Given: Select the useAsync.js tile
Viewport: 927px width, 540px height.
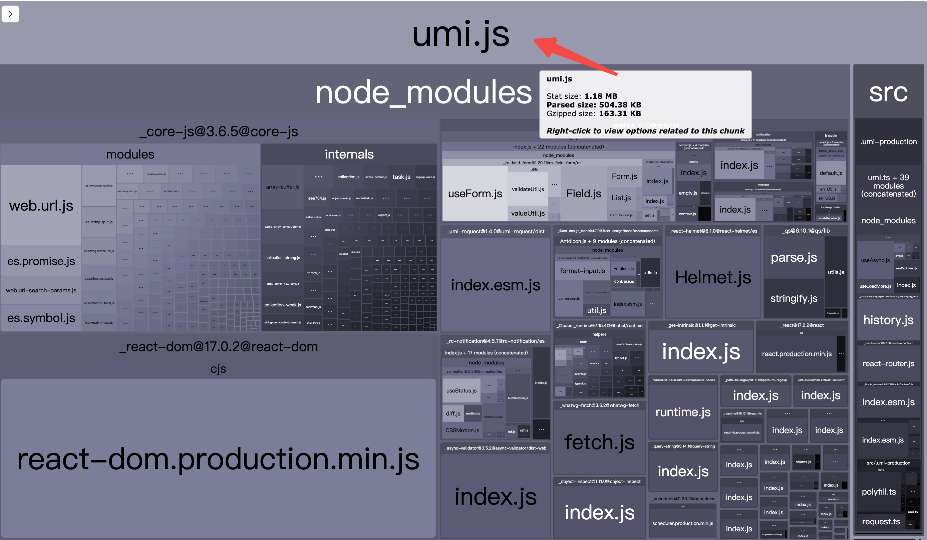Looking at the screenshot, I should 875,260.
